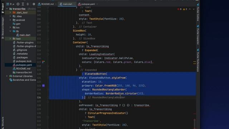Click the yellow warning count indicator
Image resolution: width=229 pixels, height=129 pixels.
coord(185,9)
